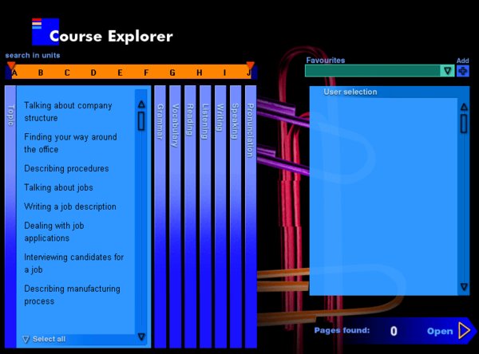Select topic Describing procedures
Image resolution: width=479 pixels, height=354 pixels.
point(66,168)
